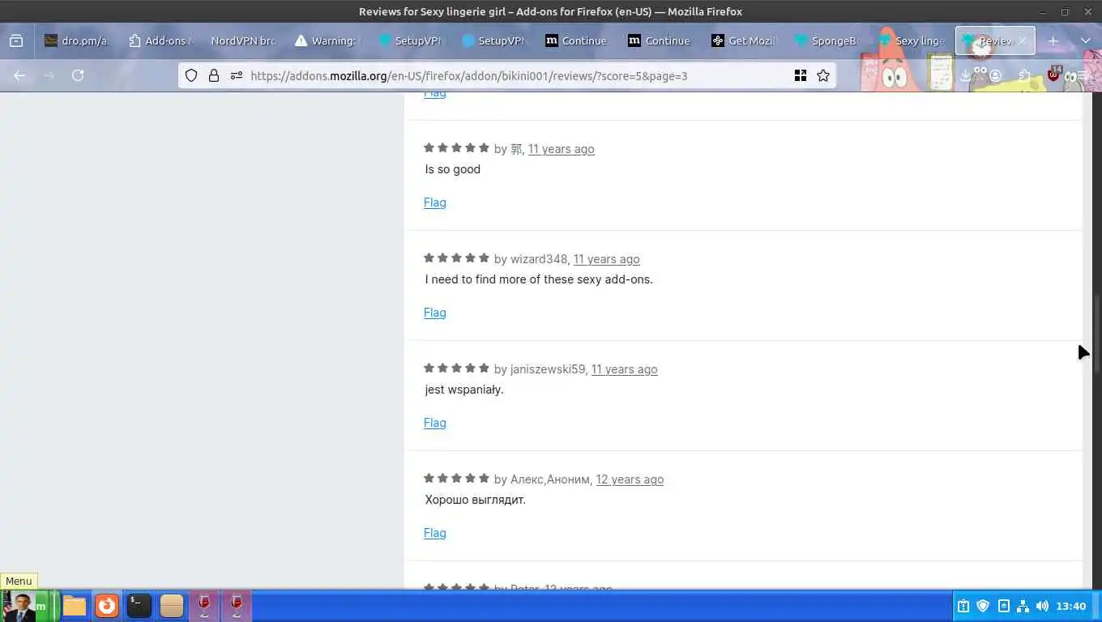Click the shield security tray icon
1102x622 pixels.
point(983,606)
